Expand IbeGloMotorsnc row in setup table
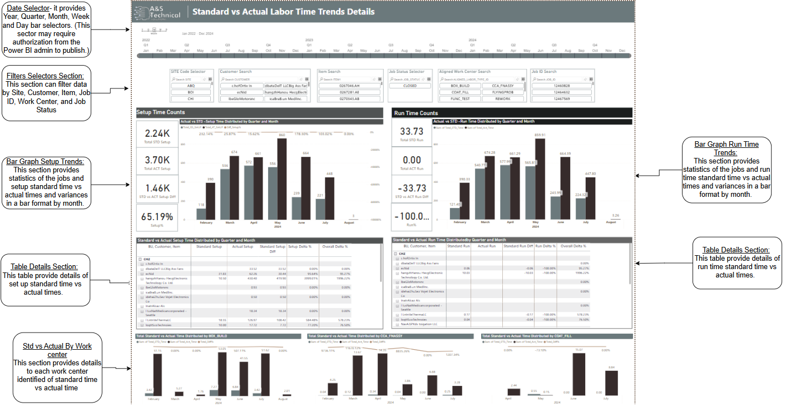 click(x=141, y=287)
